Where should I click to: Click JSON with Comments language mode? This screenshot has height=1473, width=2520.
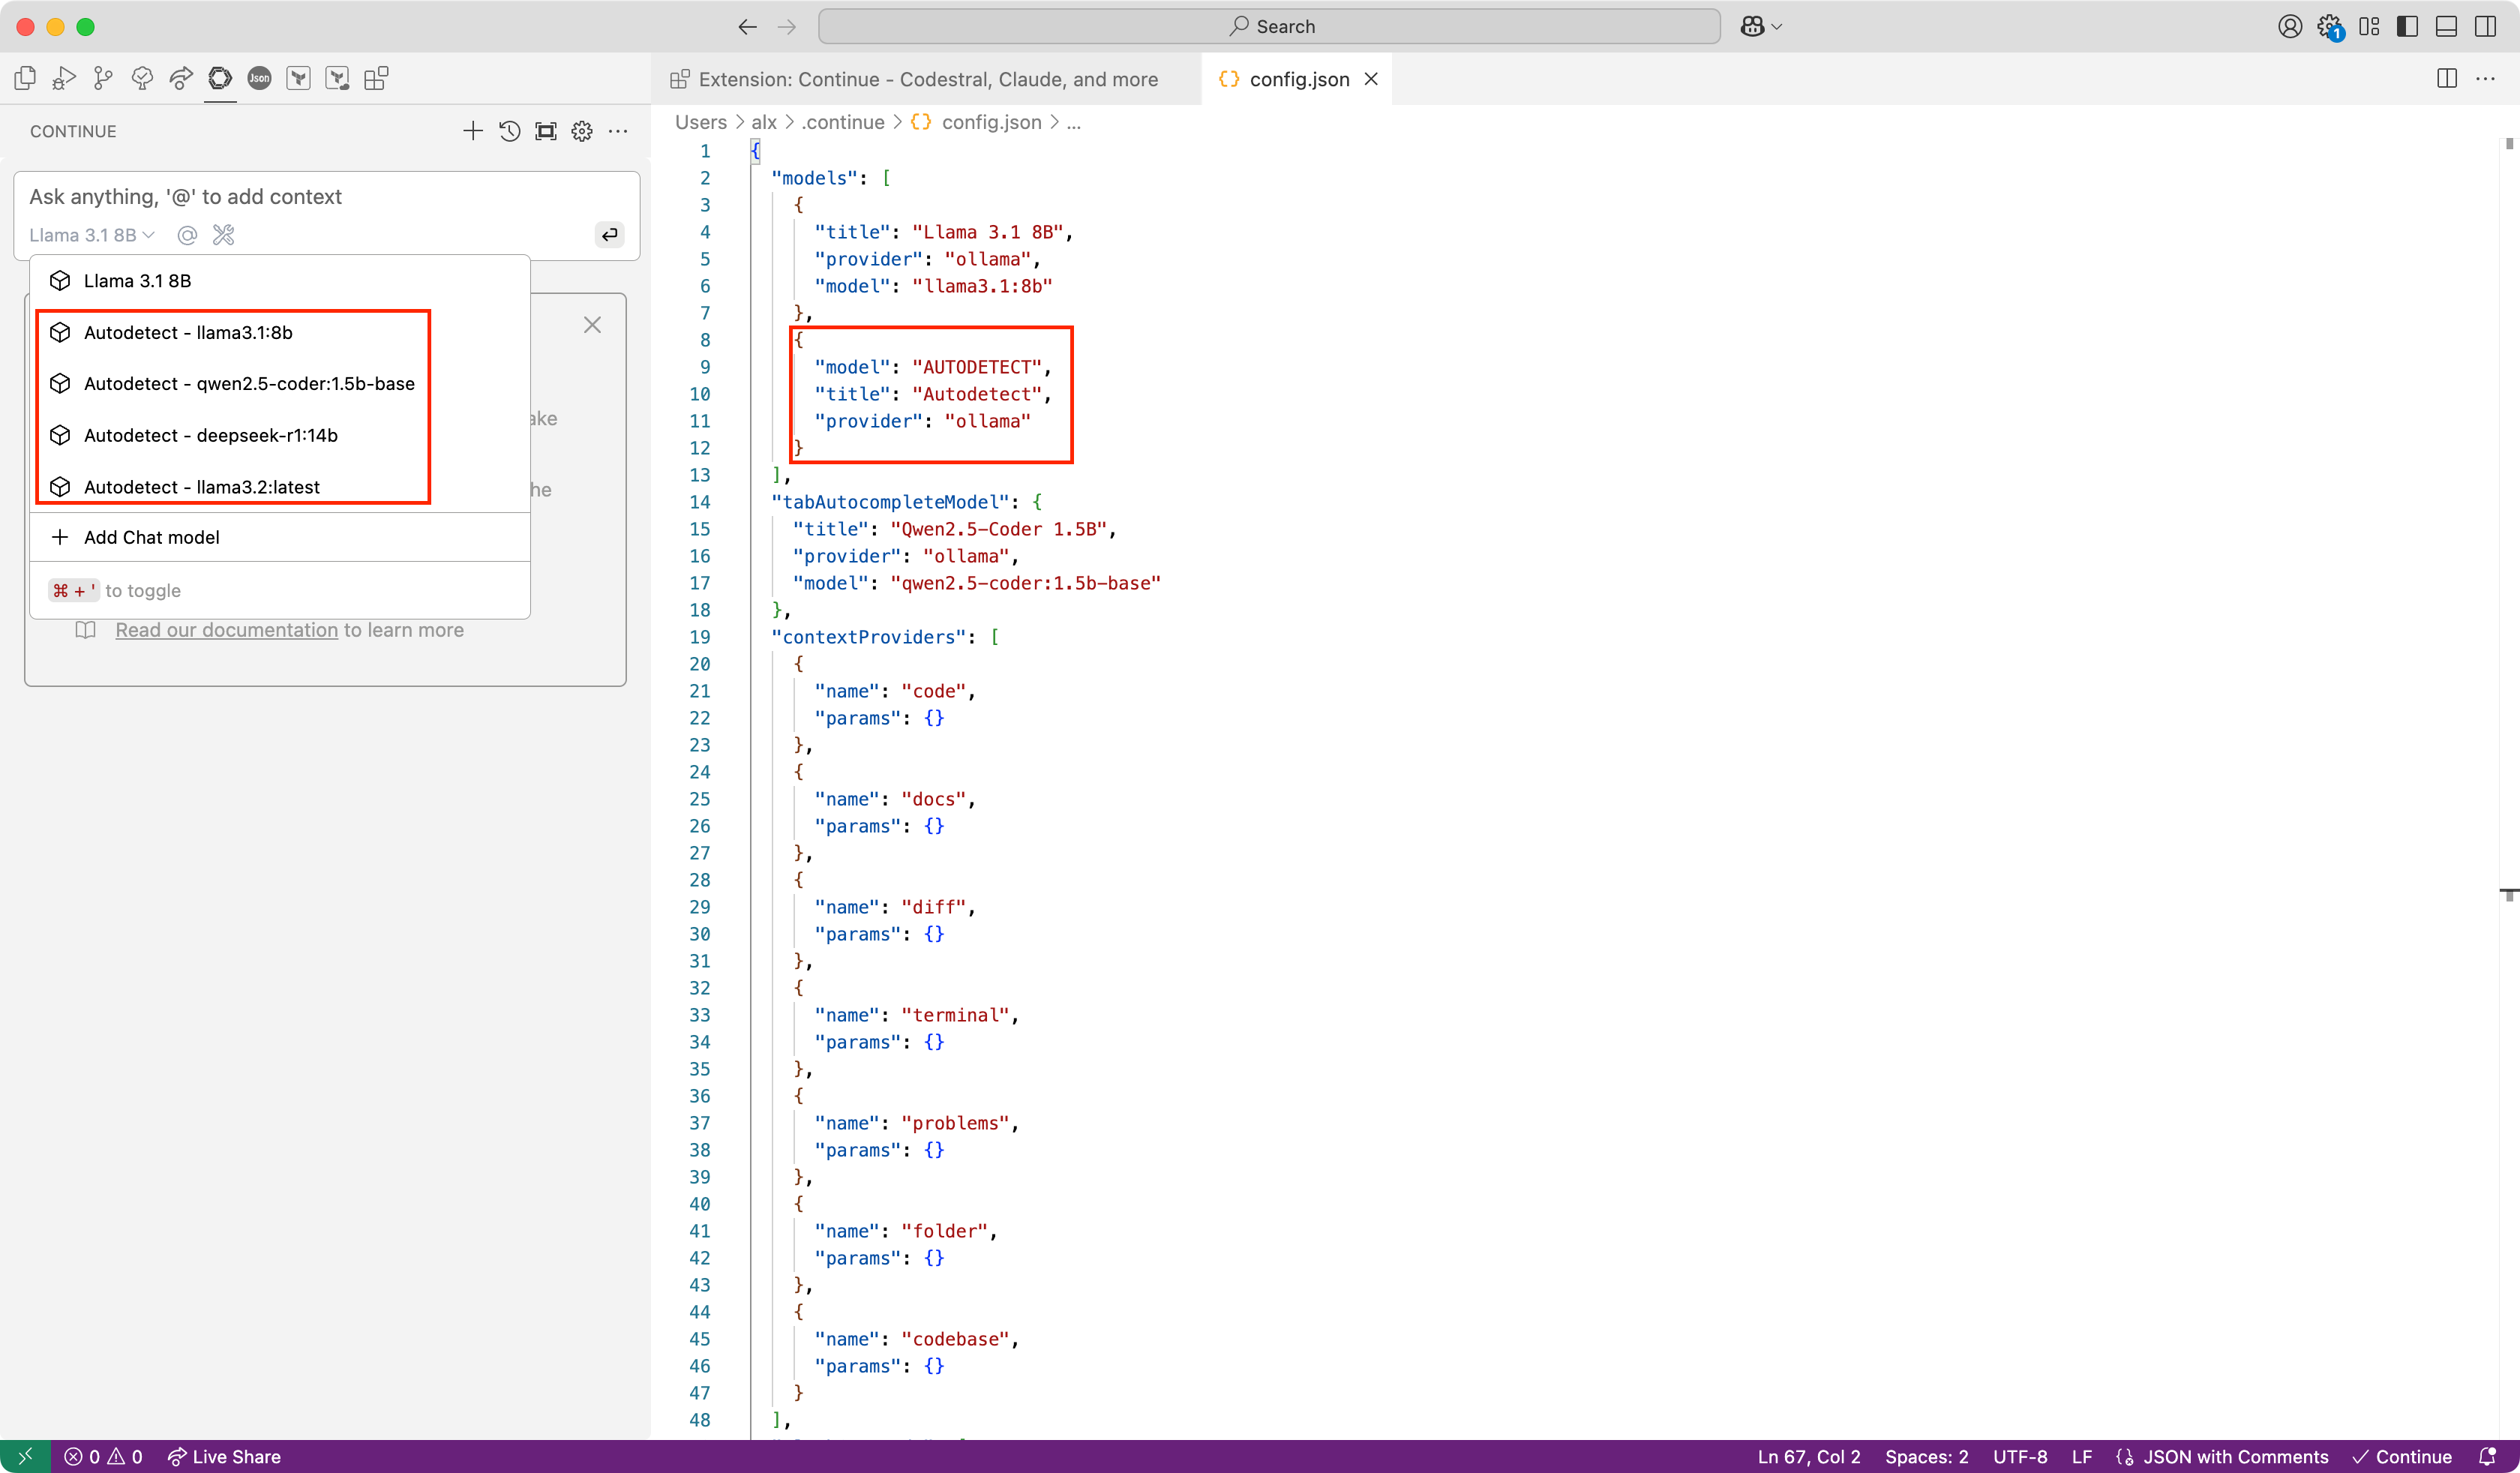[2234, 1456]
